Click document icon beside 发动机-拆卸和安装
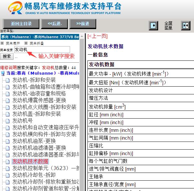This screenshot has height=191, width=194. pos(8,80)
